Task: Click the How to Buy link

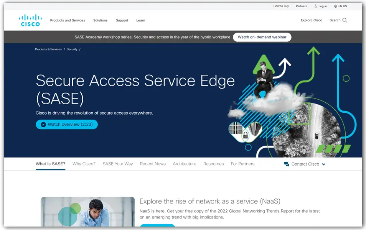Action: tap(281, 6)
